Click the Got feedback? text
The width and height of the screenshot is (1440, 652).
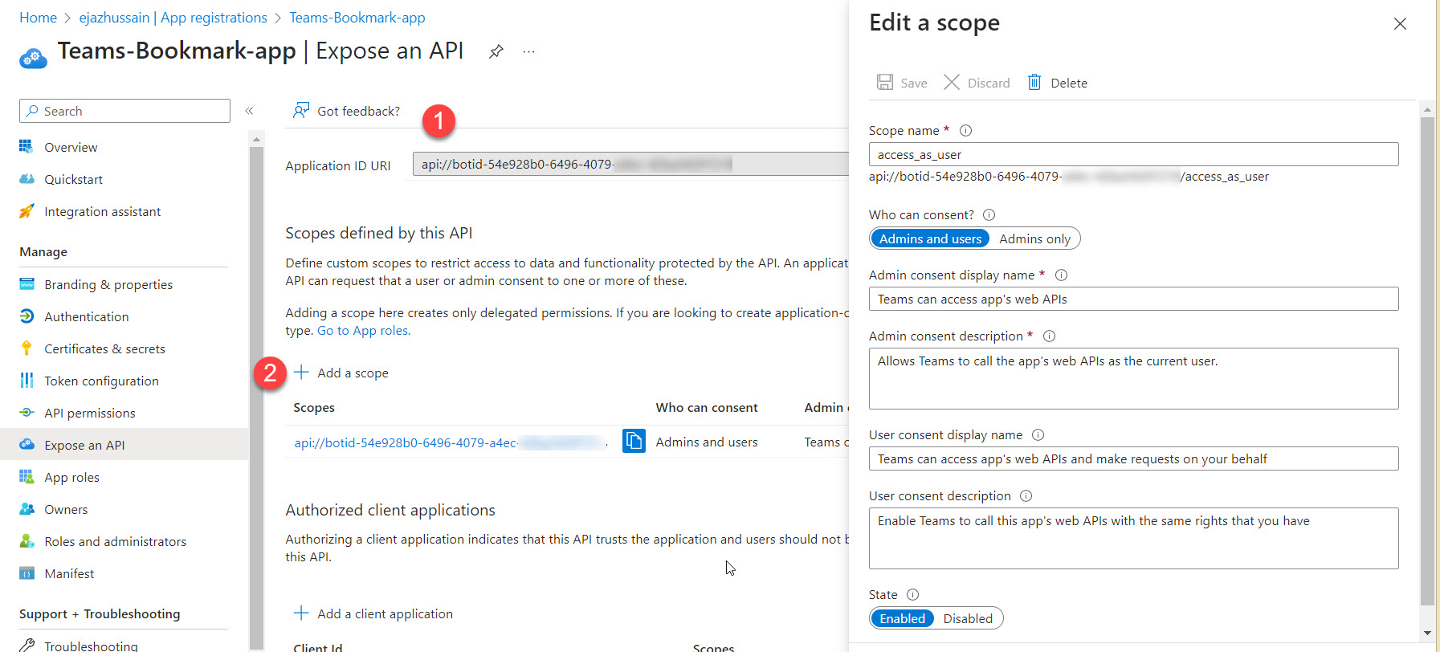pyautogui.click(x=358, y=111)
